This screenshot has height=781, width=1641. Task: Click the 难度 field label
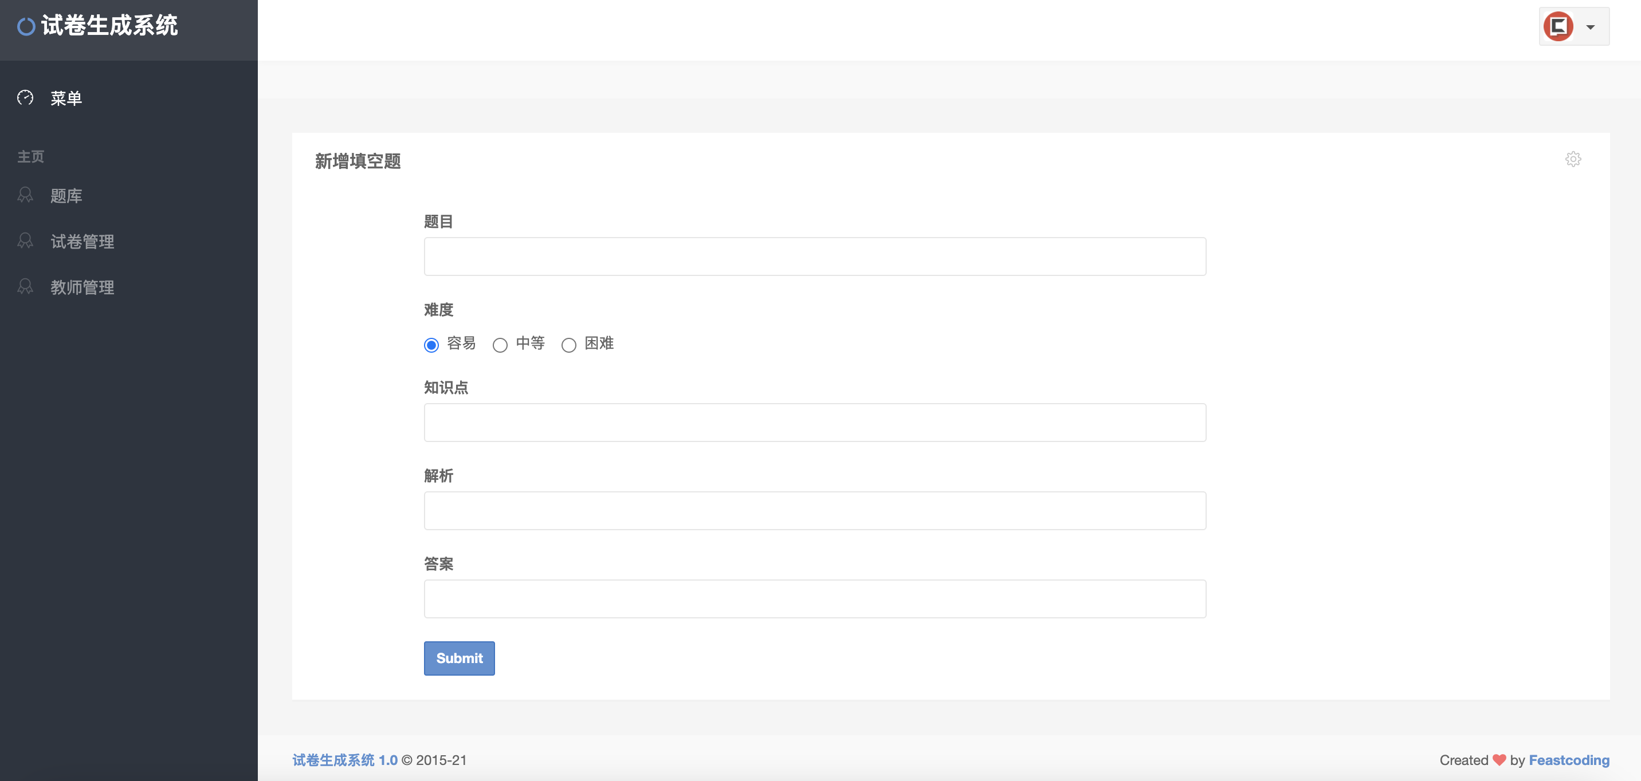coord(438,310)
